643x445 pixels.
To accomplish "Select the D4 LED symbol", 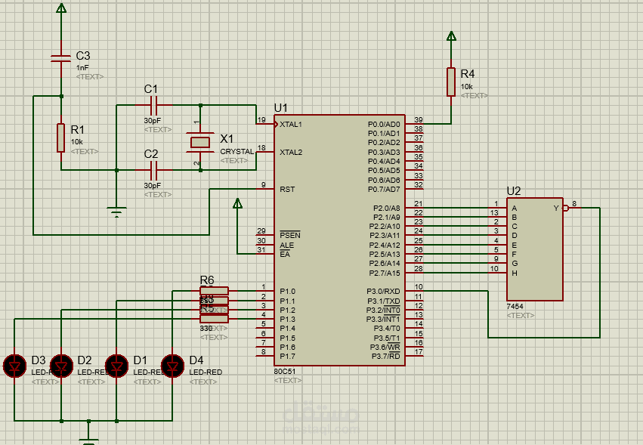I will pyautogui.click(x=172, y=366).
